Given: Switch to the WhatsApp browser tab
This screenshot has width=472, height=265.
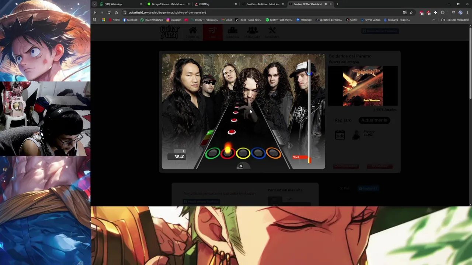Looking at the screenshot, I should point(120,4).
